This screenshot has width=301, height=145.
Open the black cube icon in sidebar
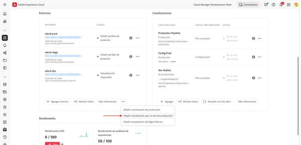[x=5, y=129]
